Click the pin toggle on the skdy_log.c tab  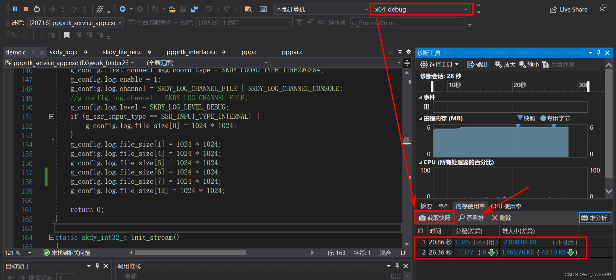(x=86, y=52)
